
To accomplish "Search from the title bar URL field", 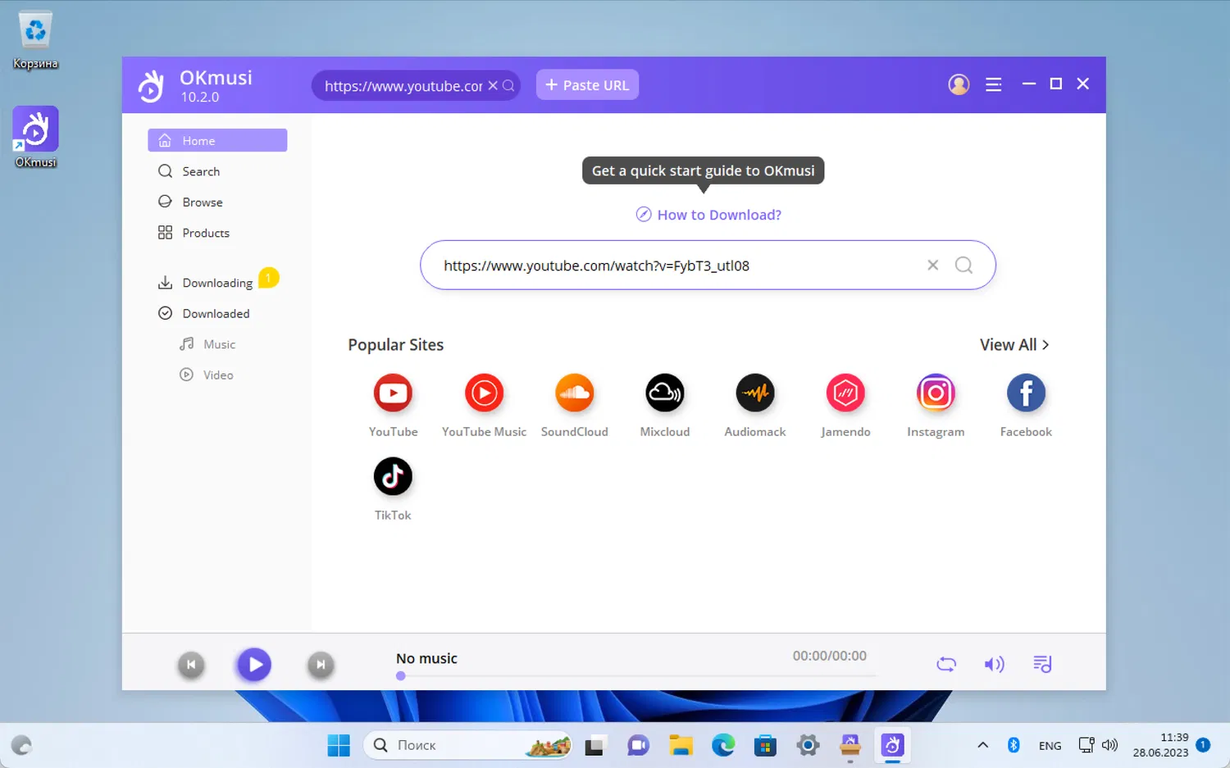I will pos(508,85).
